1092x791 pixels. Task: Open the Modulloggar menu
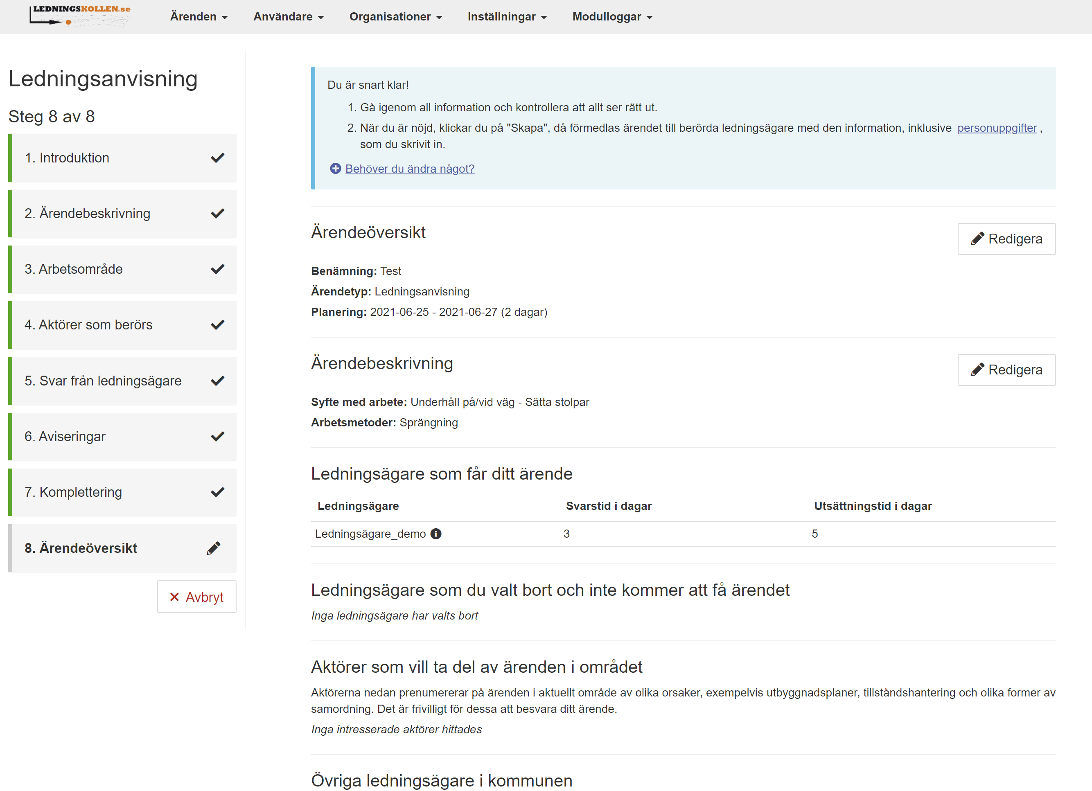(x=611, y=16)
